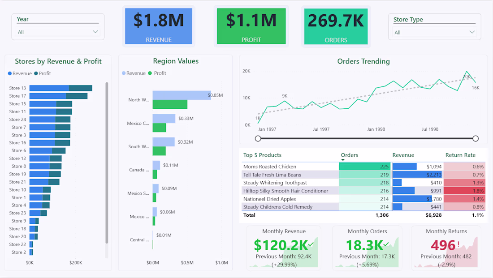493x278 pixels.
Task: Select the Steady Childrens Cold Remedy row
Action: tap(363, 207)
